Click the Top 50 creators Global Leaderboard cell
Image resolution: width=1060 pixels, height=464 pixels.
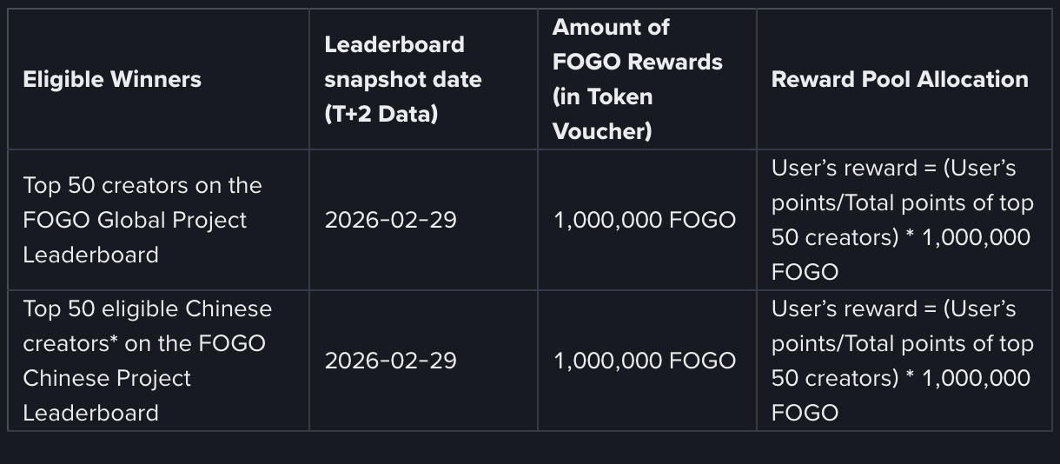[142, 220]
